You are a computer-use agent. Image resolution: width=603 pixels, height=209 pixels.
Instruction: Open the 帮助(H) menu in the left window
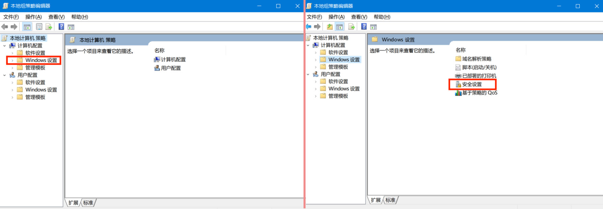coord(80,17)
